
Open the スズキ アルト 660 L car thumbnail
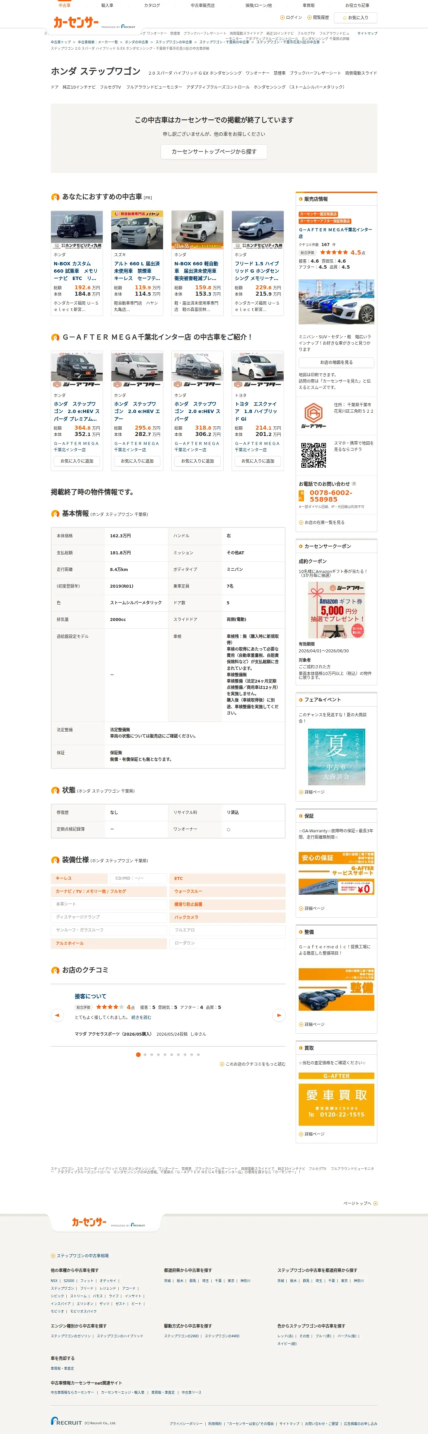(137, 229)
